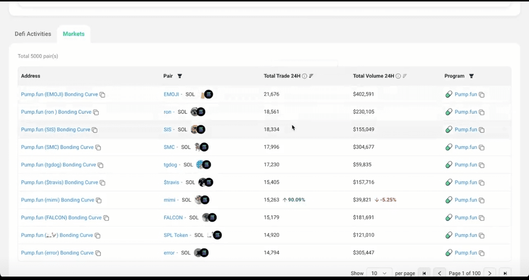Copy address of Pump.fun (EMOJI) Bonding Curve
This screenshot has width=529, height=280.
pos(102,95)
